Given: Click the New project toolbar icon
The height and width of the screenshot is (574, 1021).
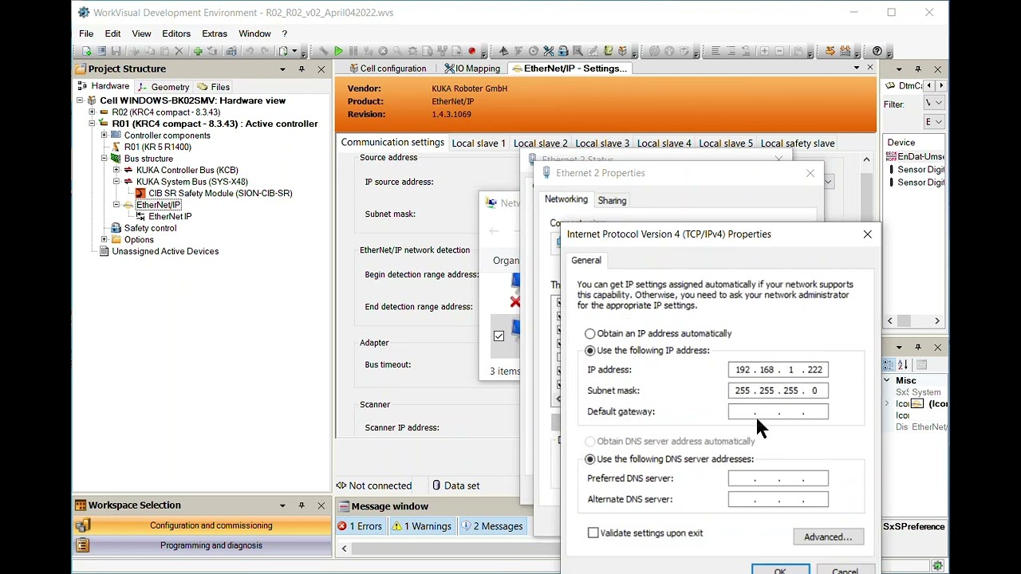Looking at the screenshot, I should point(87,51).
